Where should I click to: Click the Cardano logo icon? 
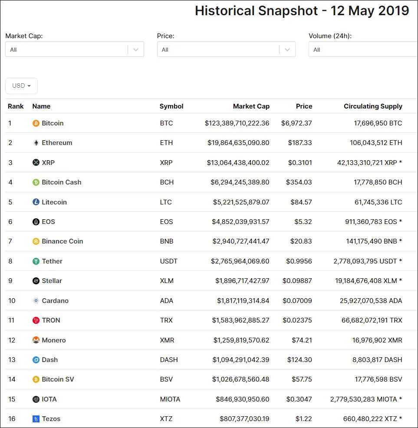click(x=36, y=300)
